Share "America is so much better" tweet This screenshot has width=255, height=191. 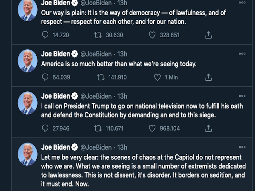[x=208, y=77]
